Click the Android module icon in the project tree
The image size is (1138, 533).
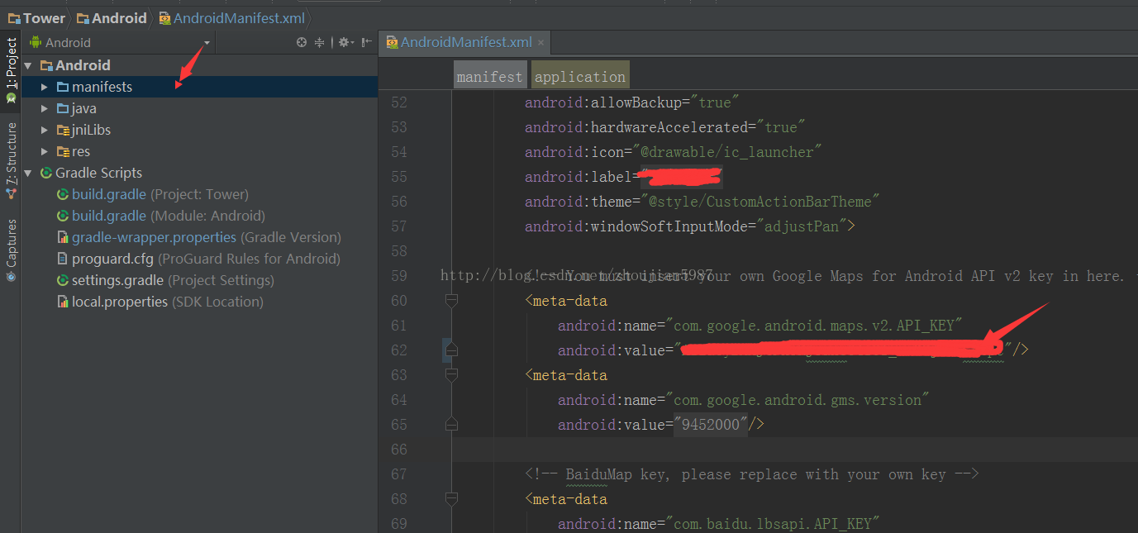coord(46,65)
